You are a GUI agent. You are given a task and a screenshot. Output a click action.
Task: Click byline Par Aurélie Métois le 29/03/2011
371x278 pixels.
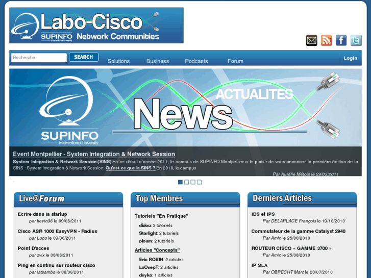306,174
